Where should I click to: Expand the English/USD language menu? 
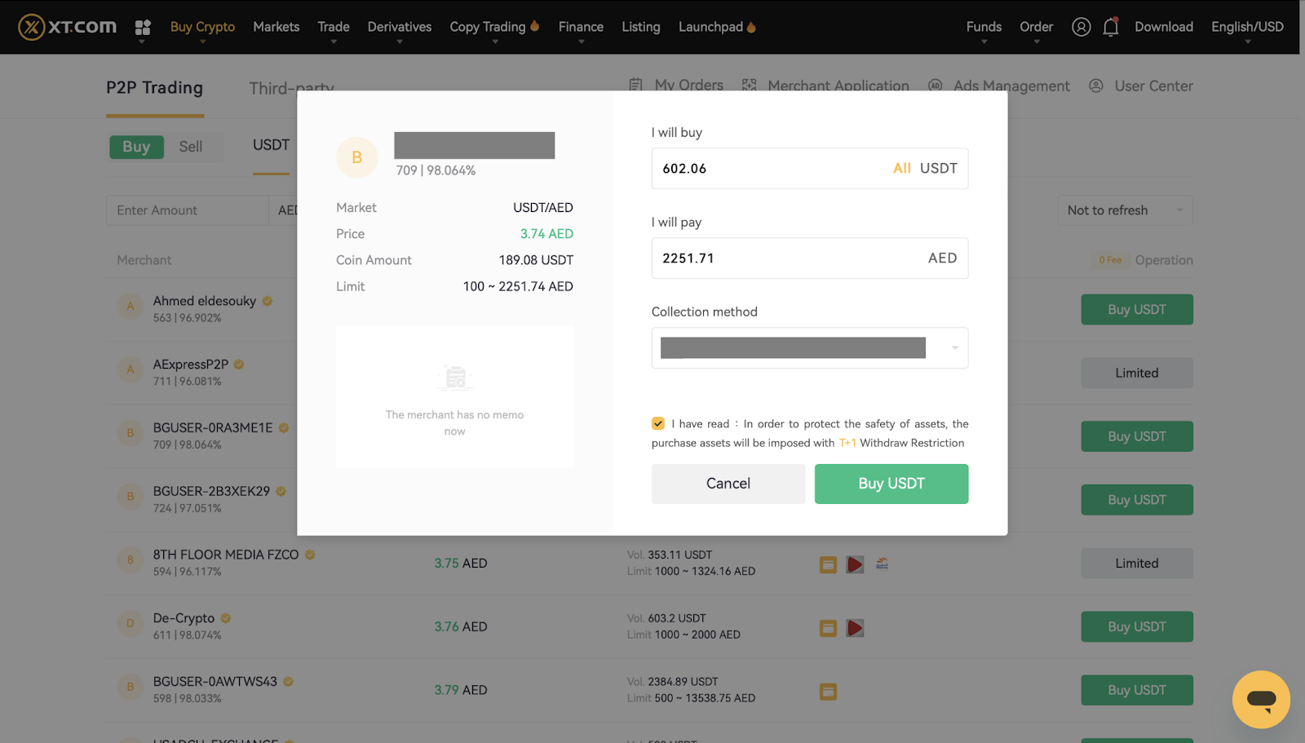[1246, 27]
